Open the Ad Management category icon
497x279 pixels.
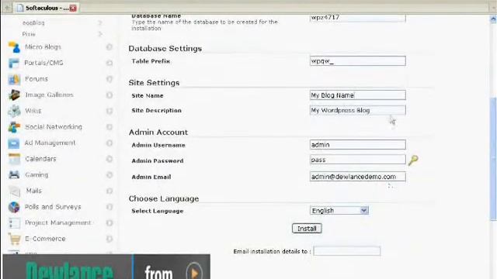[x=14, y=143]
